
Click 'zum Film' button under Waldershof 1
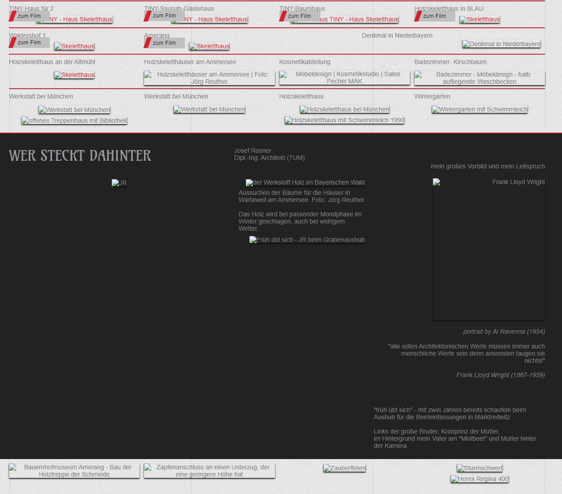[29, 43]
